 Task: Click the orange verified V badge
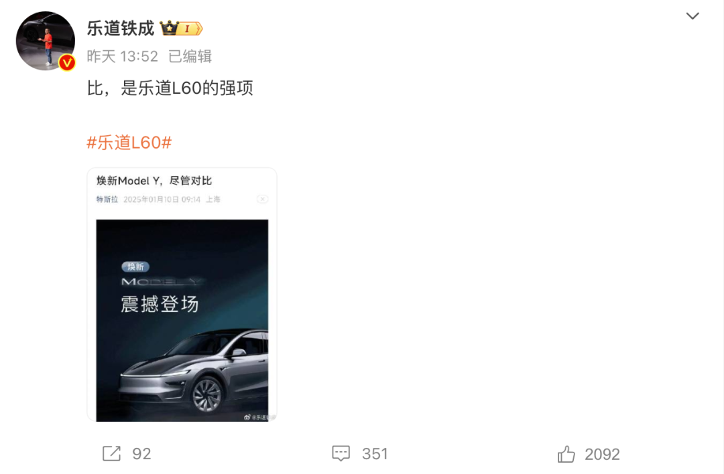point(68,62)
